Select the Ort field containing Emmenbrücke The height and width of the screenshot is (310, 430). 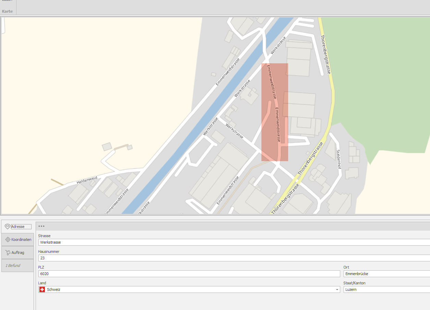[x=386, y=274]
